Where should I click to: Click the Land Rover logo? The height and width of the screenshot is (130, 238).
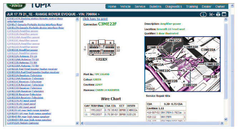pyautogui.click(x=16, y=6)
